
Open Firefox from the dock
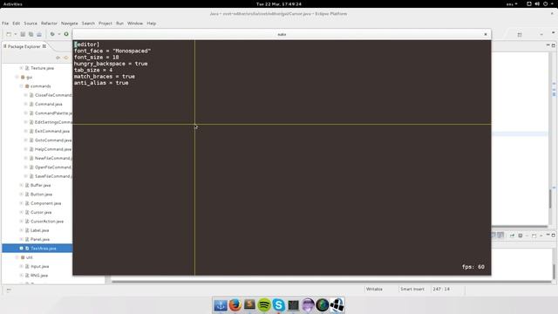(235, 305)
